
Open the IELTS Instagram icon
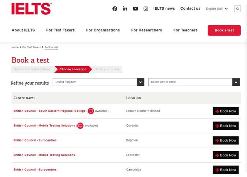(146, 9)
